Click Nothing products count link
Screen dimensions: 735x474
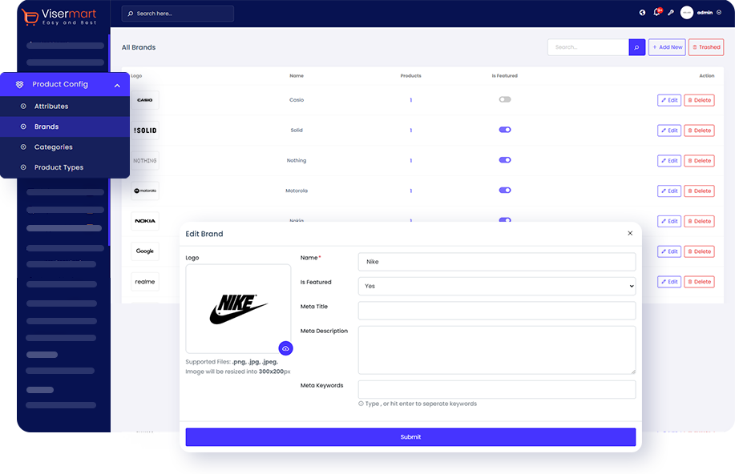410,161
